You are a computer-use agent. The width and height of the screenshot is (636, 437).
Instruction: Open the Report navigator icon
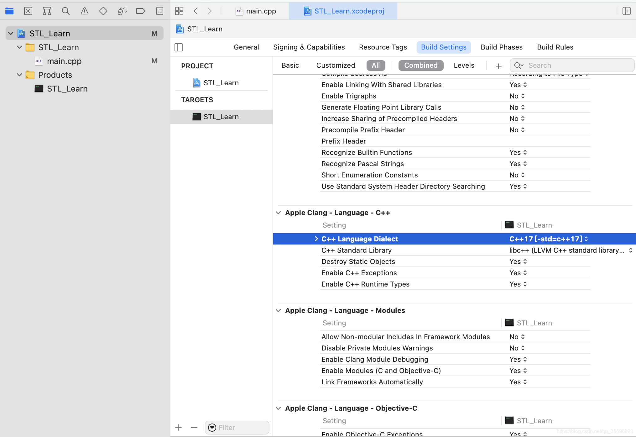(160, 11)
